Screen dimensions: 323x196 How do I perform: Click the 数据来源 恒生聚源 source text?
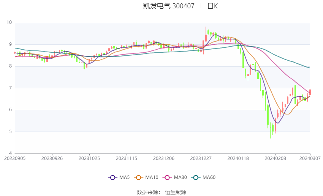[x=161, y=192]
